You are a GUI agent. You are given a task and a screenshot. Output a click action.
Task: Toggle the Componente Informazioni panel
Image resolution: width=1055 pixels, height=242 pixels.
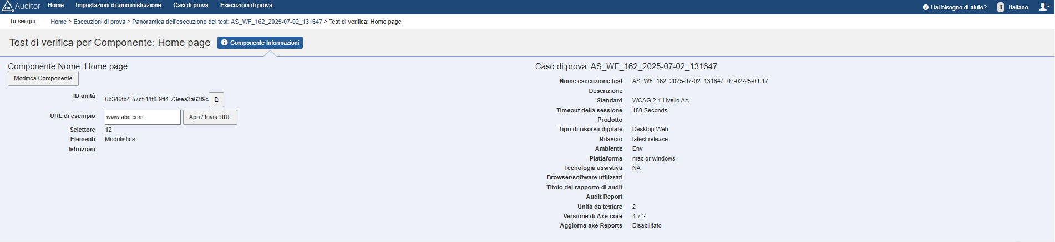pos(260,43)
